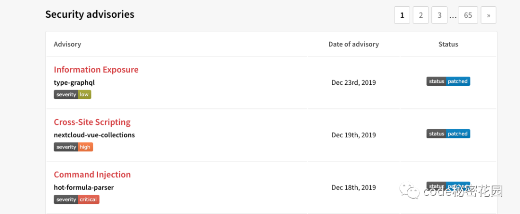Viewport: 520px width, 214px height.
Task: Go to page 2 of advisories
Action: tap(420, 15)
